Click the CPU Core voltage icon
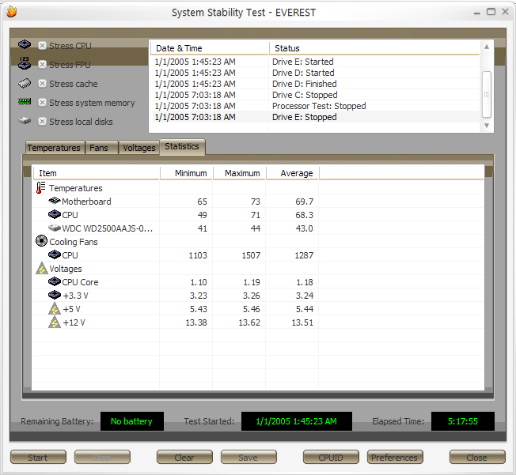The width and height of the screenshot is (516, 475). pyautogui.click(x=54, y=282)
